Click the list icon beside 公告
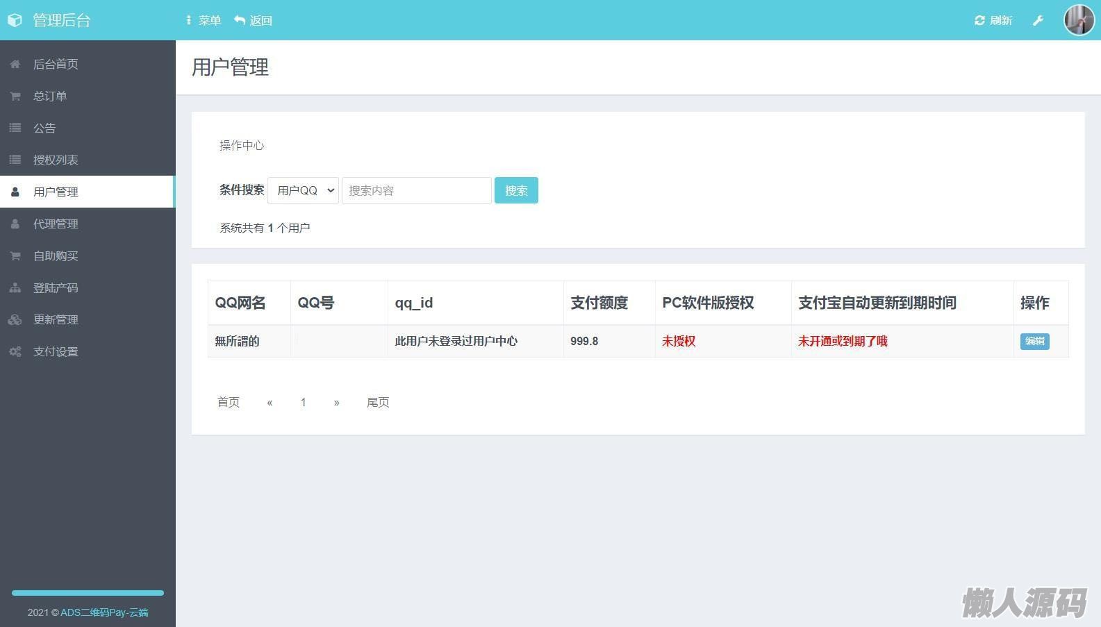This screenshot has height=627, width=1101. tap(15, 128)
